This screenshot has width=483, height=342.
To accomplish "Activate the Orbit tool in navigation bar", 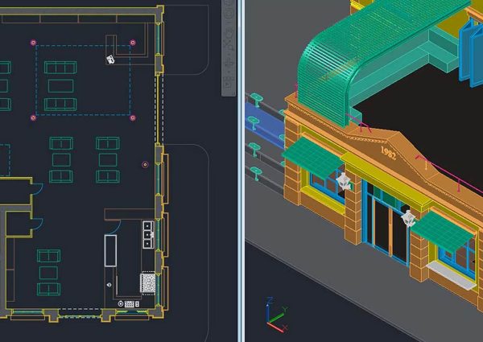I will pyautogui.click(x=229, y=62).
